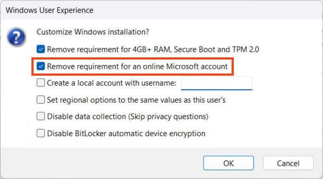Enable the disable BitLocker encryption checkbox

(41, 133)
